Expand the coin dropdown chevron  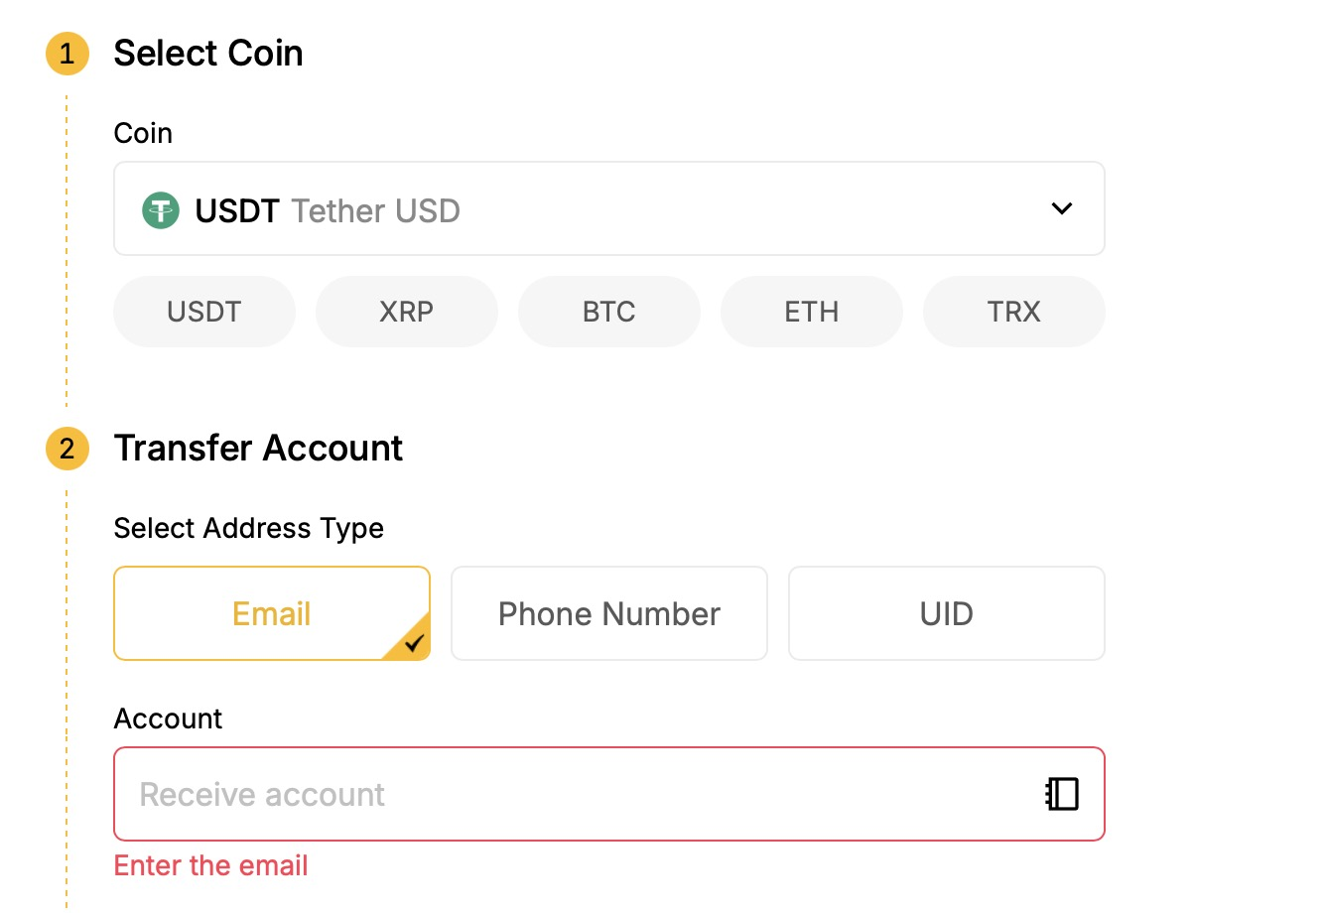[x=1061, y=208]
